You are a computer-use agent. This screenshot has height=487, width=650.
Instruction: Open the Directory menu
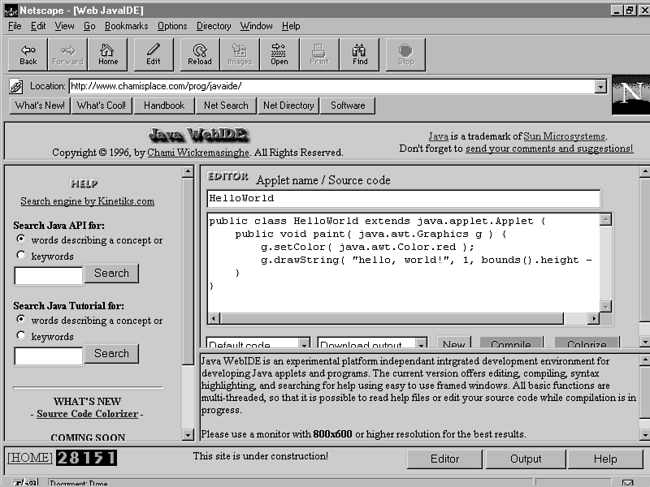[x=214, y=26]
